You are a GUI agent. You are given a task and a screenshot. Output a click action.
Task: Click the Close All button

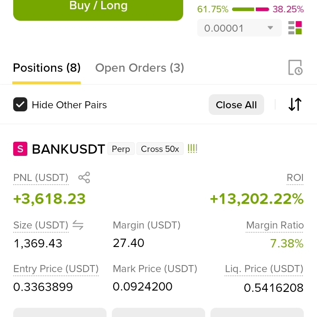point(236,104)
